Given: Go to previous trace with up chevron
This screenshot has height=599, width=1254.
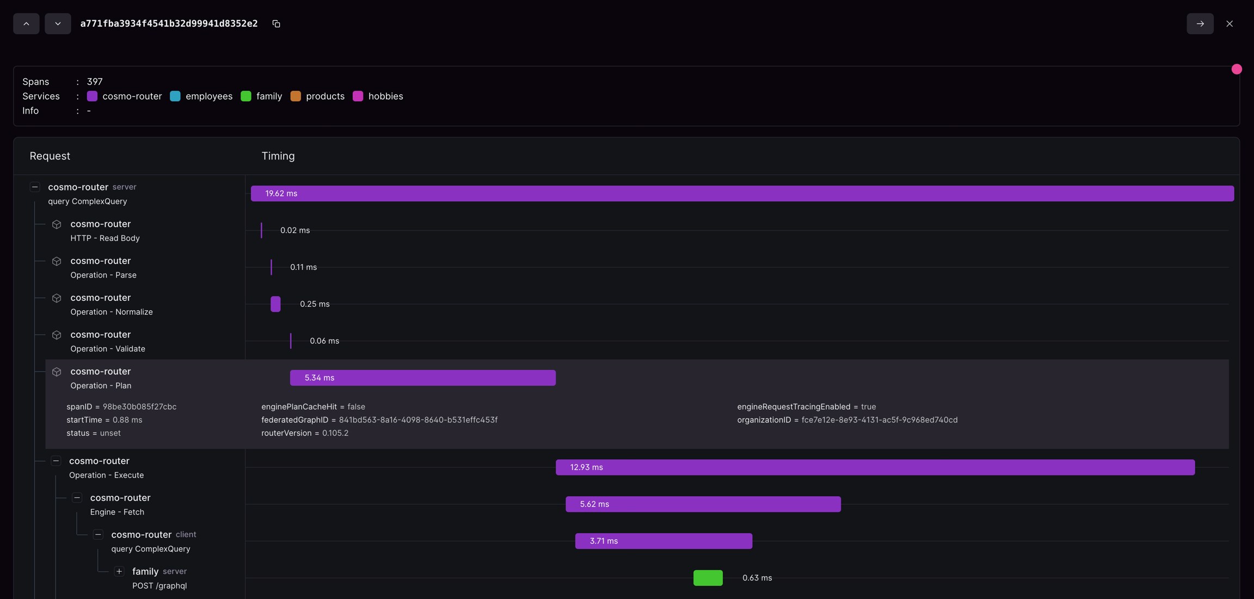Looking at the screenshot, I should 26,24.
